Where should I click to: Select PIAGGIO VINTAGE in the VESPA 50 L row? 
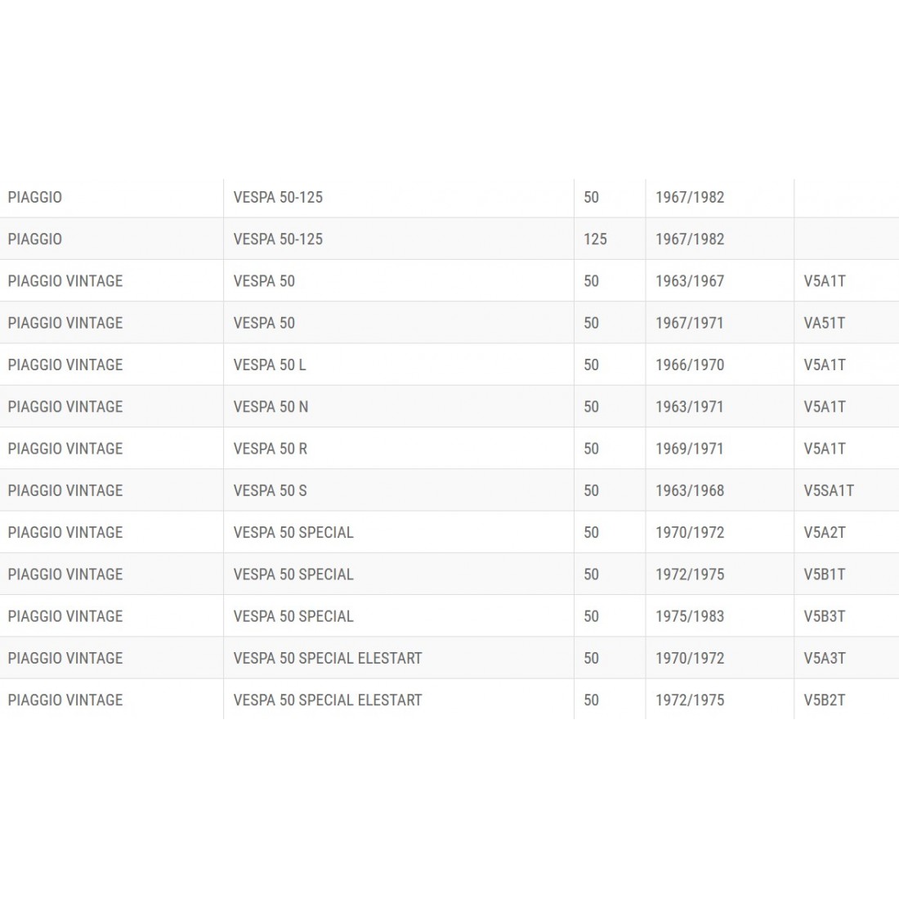pyautogui.click(x=65, y=365)
